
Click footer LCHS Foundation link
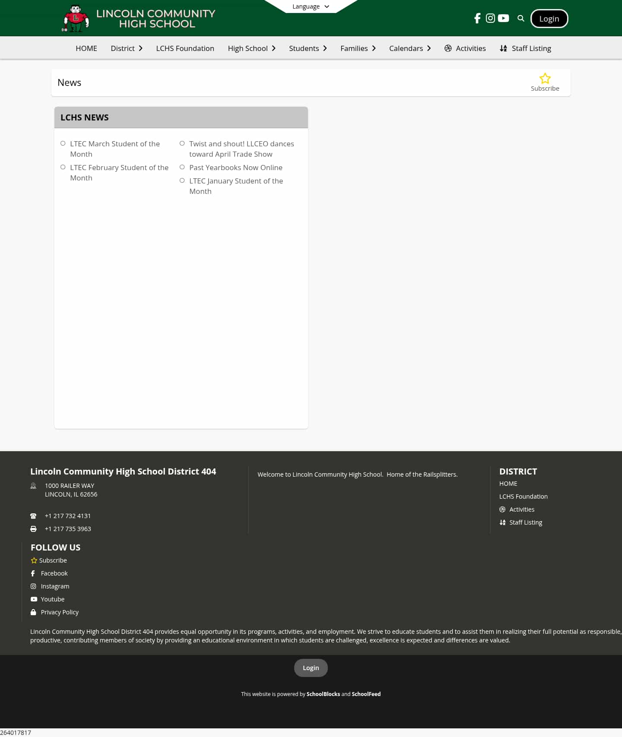tap(524, 497)
